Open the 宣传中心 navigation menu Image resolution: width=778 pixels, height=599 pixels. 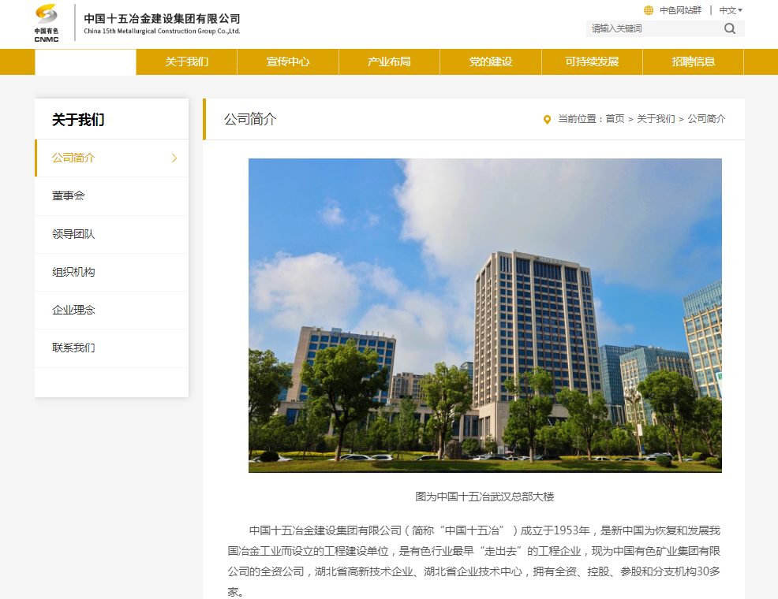288,61
